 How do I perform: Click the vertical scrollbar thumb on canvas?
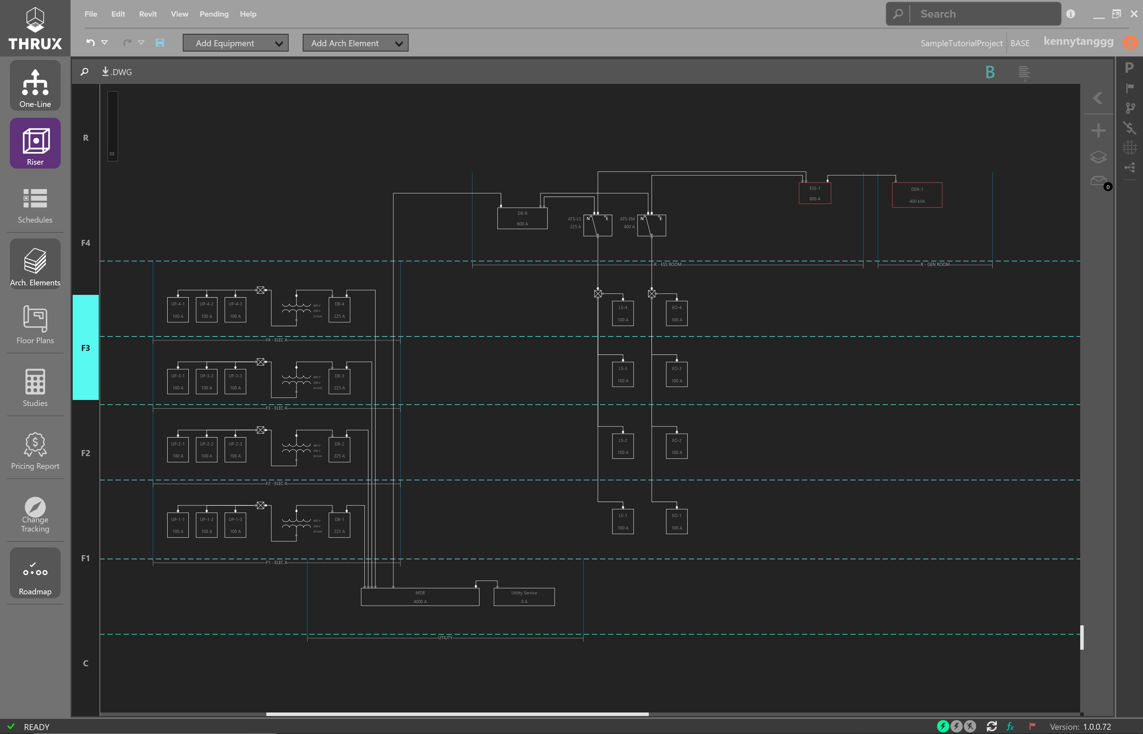tap(1082, 637)
